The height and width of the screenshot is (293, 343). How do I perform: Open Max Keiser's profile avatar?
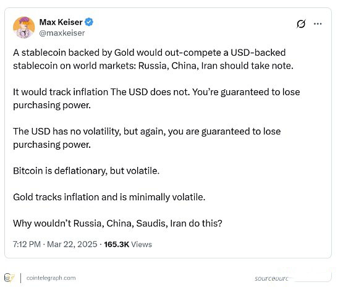coord(24,27)
